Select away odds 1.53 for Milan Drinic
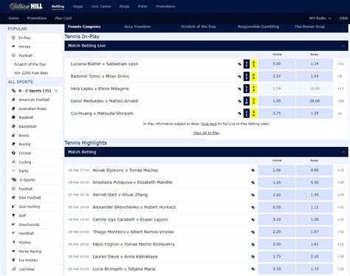Screen dimensions: 350x276 pos(315,76)
